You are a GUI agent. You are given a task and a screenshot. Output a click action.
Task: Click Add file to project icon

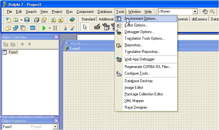(53, 20)
